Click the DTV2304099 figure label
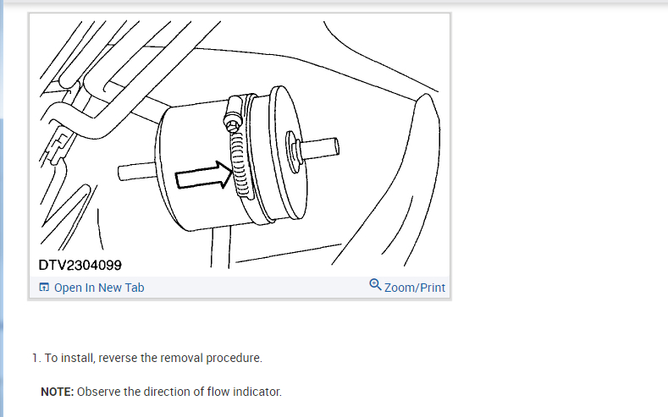This screenshot has height=417, width=668. pos(80,265)
